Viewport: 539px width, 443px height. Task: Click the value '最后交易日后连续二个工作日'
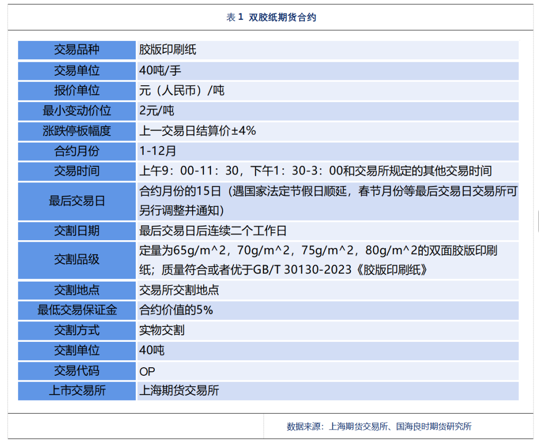213,231
